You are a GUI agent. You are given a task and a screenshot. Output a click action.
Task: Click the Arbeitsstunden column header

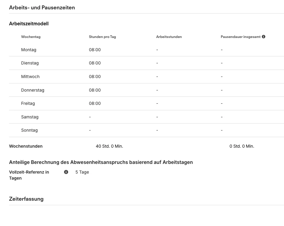tap(169, 37)
